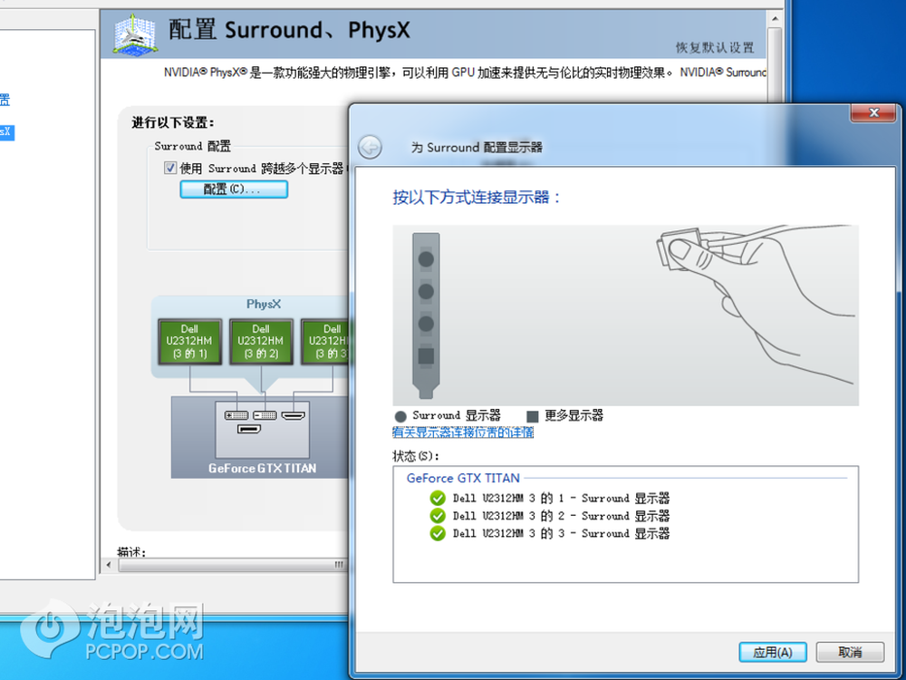
Task: Click green check for display 3 的 3
Action: coord(438,533)
